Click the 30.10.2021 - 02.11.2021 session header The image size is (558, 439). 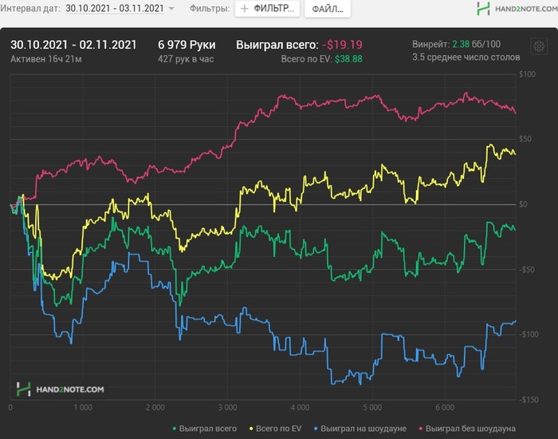click(x=73, y=45)
